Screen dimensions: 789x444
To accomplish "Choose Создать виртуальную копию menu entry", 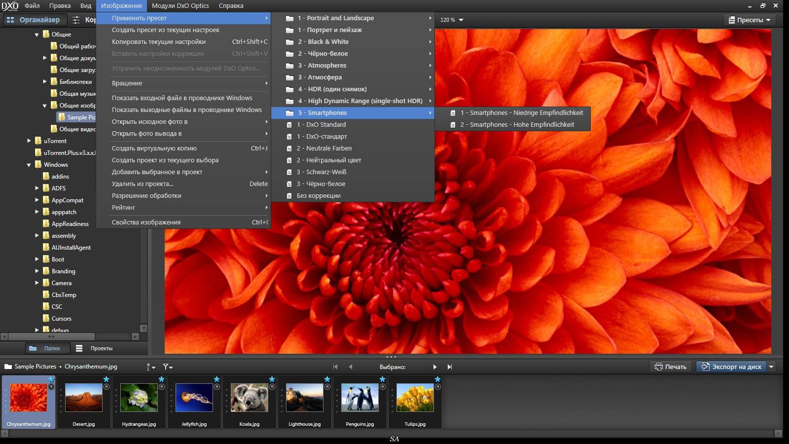I will (x=183, y=148).
